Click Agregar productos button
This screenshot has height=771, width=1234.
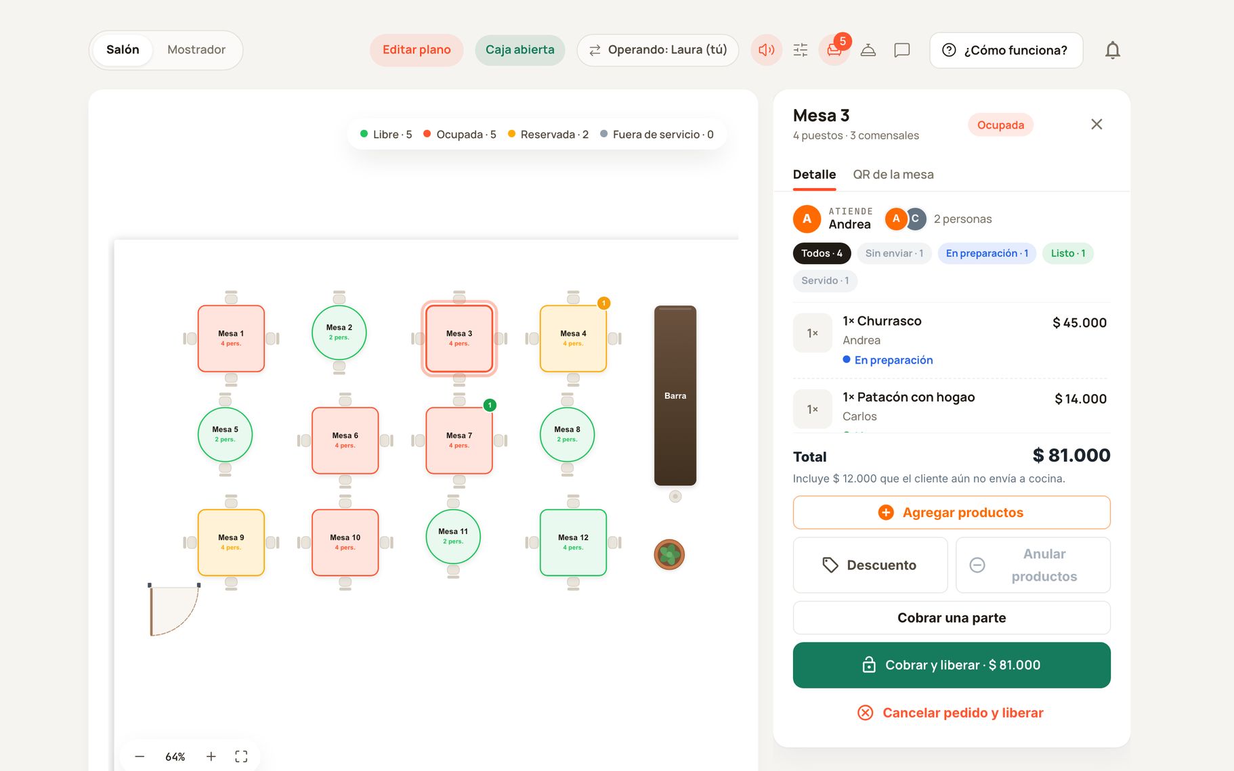pos(952,512)
